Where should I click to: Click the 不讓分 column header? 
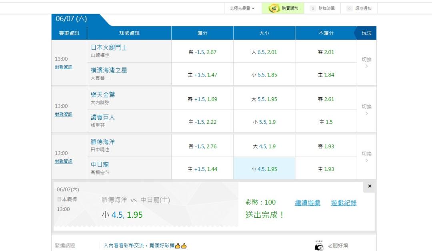pyautogui.click(x=326, y=33)
